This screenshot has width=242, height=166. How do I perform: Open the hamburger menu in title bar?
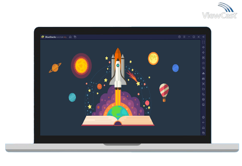click(184, 37)
